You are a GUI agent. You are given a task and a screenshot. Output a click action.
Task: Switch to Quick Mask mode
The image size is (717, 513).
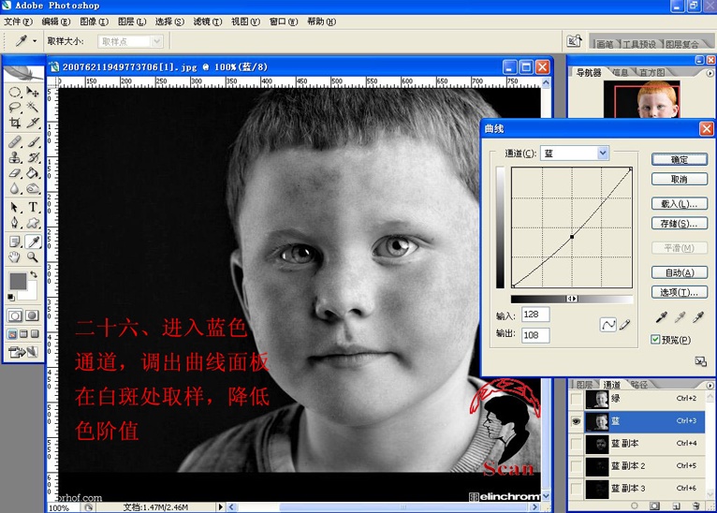32,315
